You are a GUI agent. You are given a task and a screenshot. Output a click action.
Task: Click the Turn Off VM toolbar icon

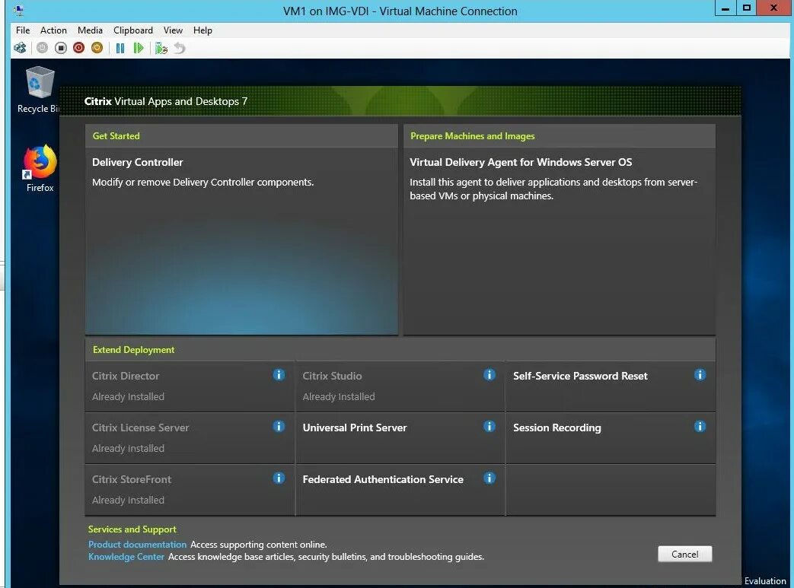[x=61, y=48]
